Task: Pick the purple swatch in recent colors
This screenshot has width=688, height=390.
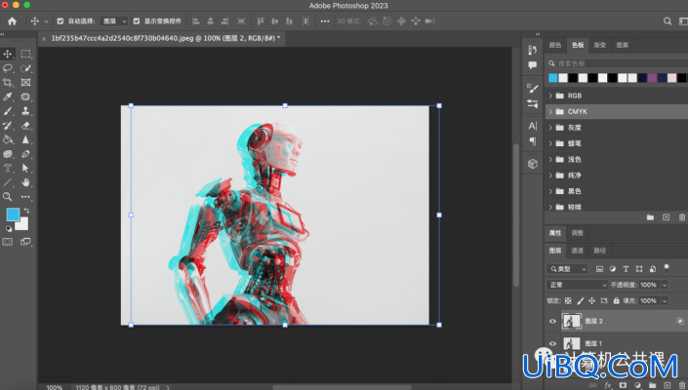Action: 652,78
